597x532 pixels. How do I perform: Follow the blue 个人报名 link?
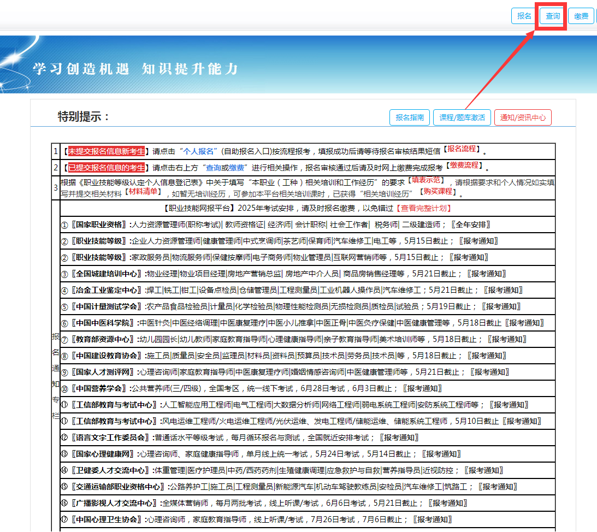(198, 151)
